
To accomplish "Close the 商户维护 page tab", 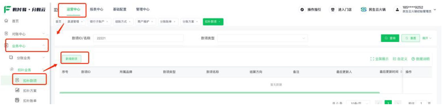I will [152, 22].
